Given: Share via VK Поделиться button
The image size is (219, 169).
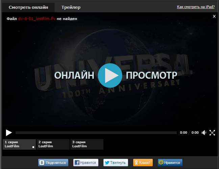Looking at the screenshot, I should tap(53, 163).
